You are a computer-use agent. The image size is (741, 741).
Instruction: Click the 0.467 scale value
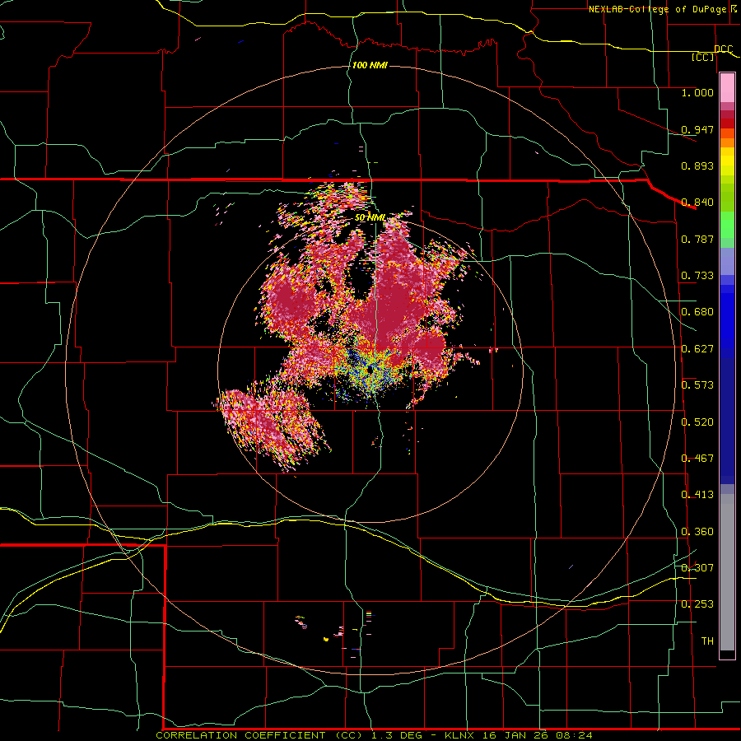[x=697, y=459]
